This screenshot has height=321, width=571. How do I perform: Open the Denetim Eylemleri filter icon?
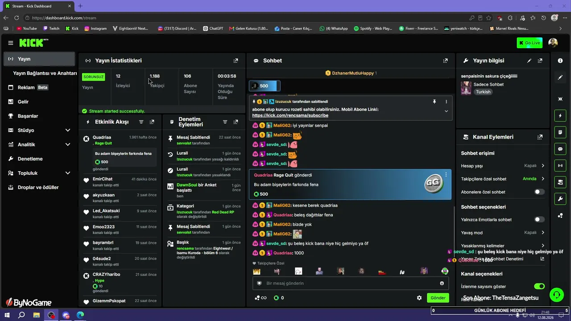click(225, 122)
